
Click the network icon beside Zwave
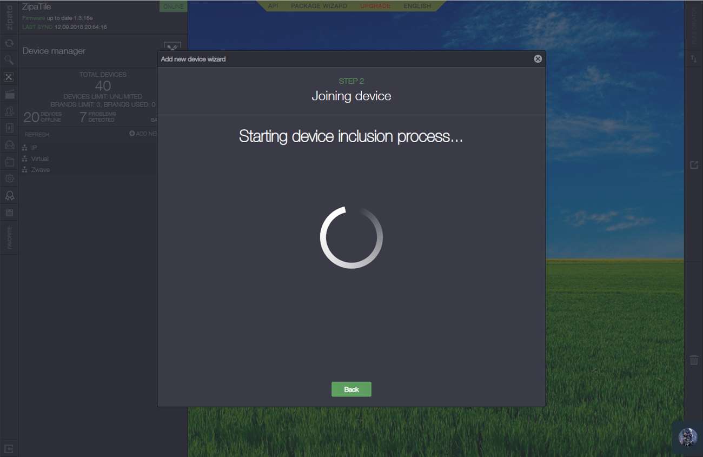[25, 170]
